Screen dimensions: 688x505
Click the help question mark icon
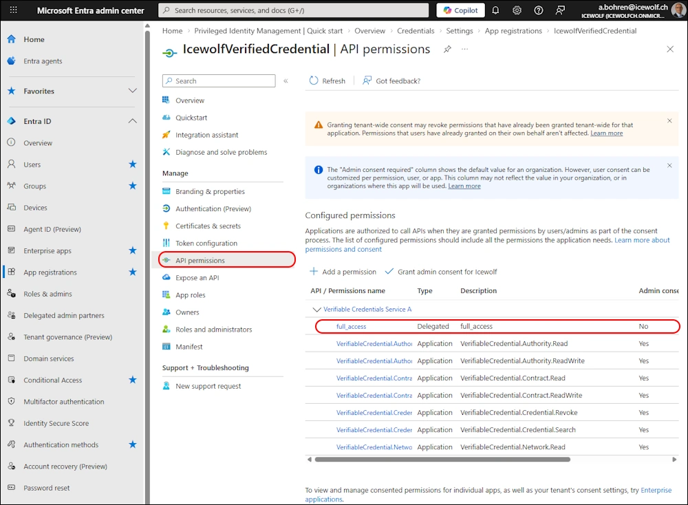[538, 10]
